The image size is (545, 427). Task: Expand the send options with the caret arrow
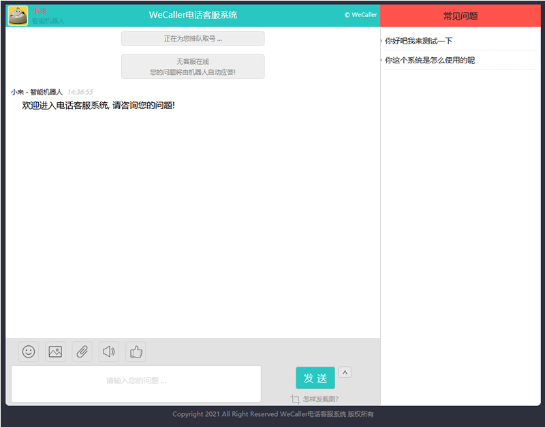(345, 372)
